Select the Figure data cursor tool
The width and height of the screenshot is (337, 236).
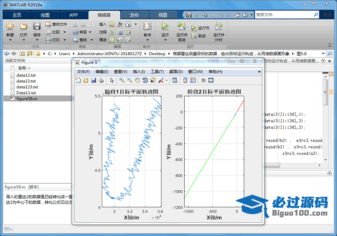tap(153, 80)
